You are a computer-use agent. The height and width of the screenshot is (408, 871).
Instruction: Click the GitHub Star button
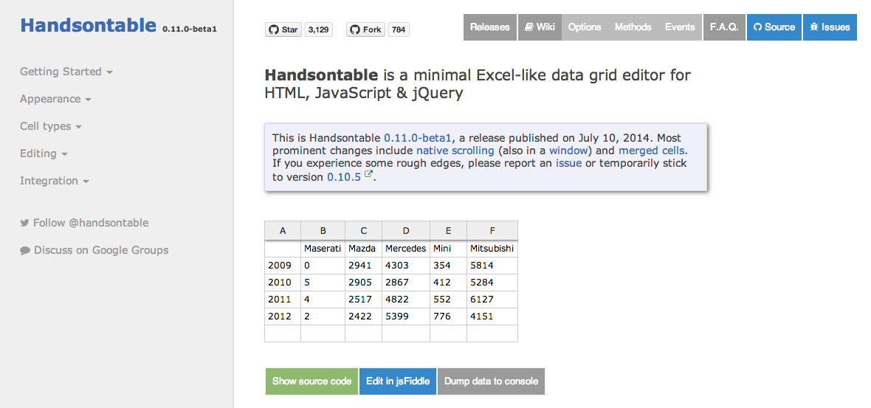pos(283,30)
